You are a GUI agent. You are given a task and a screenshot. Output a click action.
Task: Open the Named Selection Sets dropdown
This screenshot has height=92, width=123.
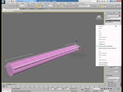coord(84,6)
